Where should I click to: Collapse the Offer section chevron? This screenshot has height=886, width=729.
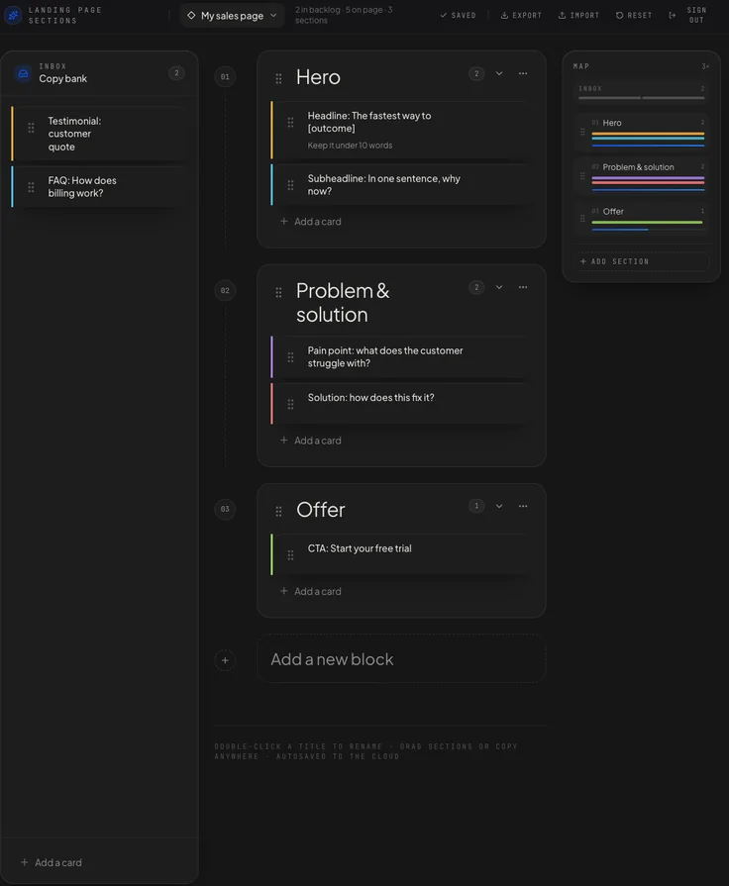499,506
